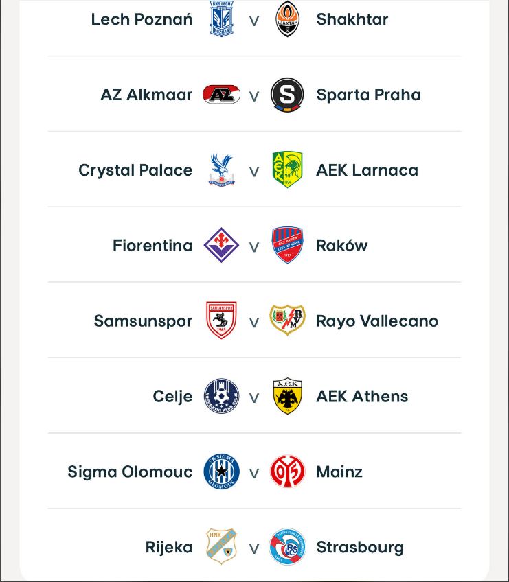Open the Sigma Olomouc v Mainz fixture row
509x582 pixels.
[254, 472]
